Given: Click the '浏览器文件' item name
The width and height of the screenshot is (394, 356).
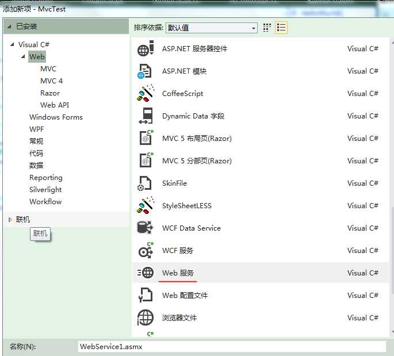Looking at the screenshot, I should click(x=179, y=318).
